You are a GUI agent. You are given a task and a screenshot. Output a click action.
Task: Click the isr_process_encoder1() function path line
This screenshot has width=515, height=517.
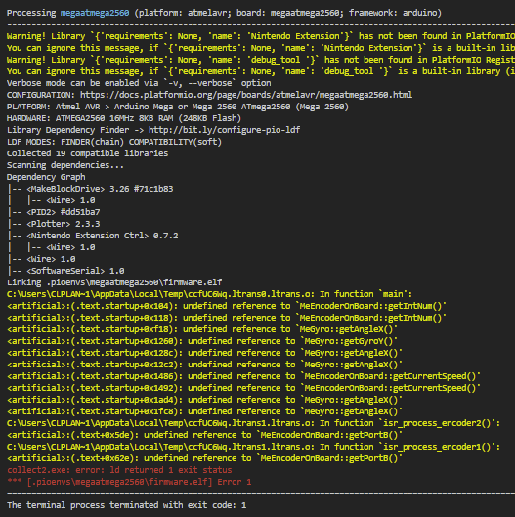(253, 447)
